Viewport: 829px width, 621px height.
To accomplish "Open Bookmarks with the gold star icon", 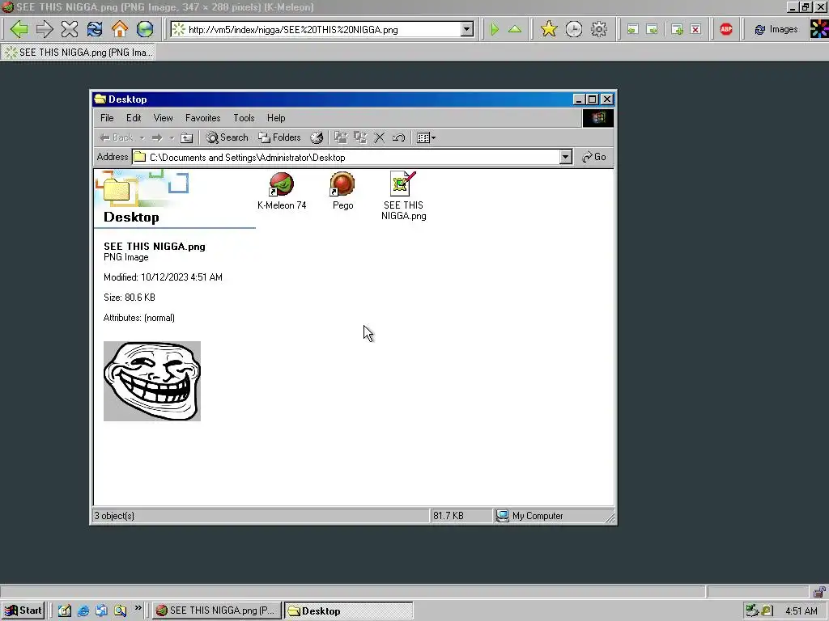I will tap(549, 29).
